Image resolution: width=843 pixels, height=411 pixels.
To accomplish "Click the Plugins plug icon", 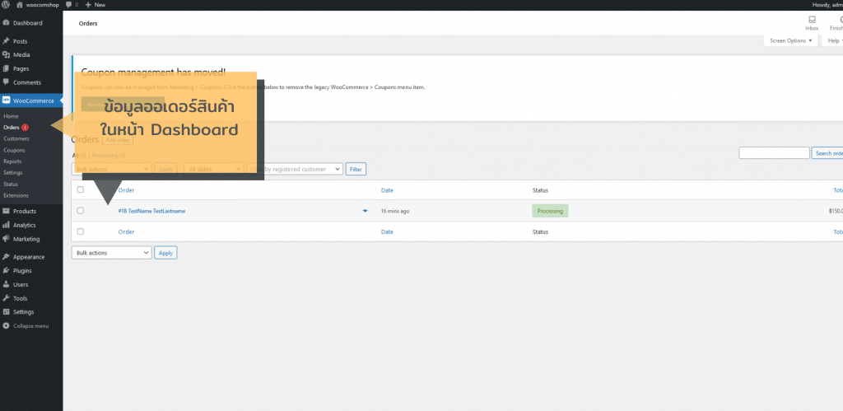I will (x=7, y=270).
